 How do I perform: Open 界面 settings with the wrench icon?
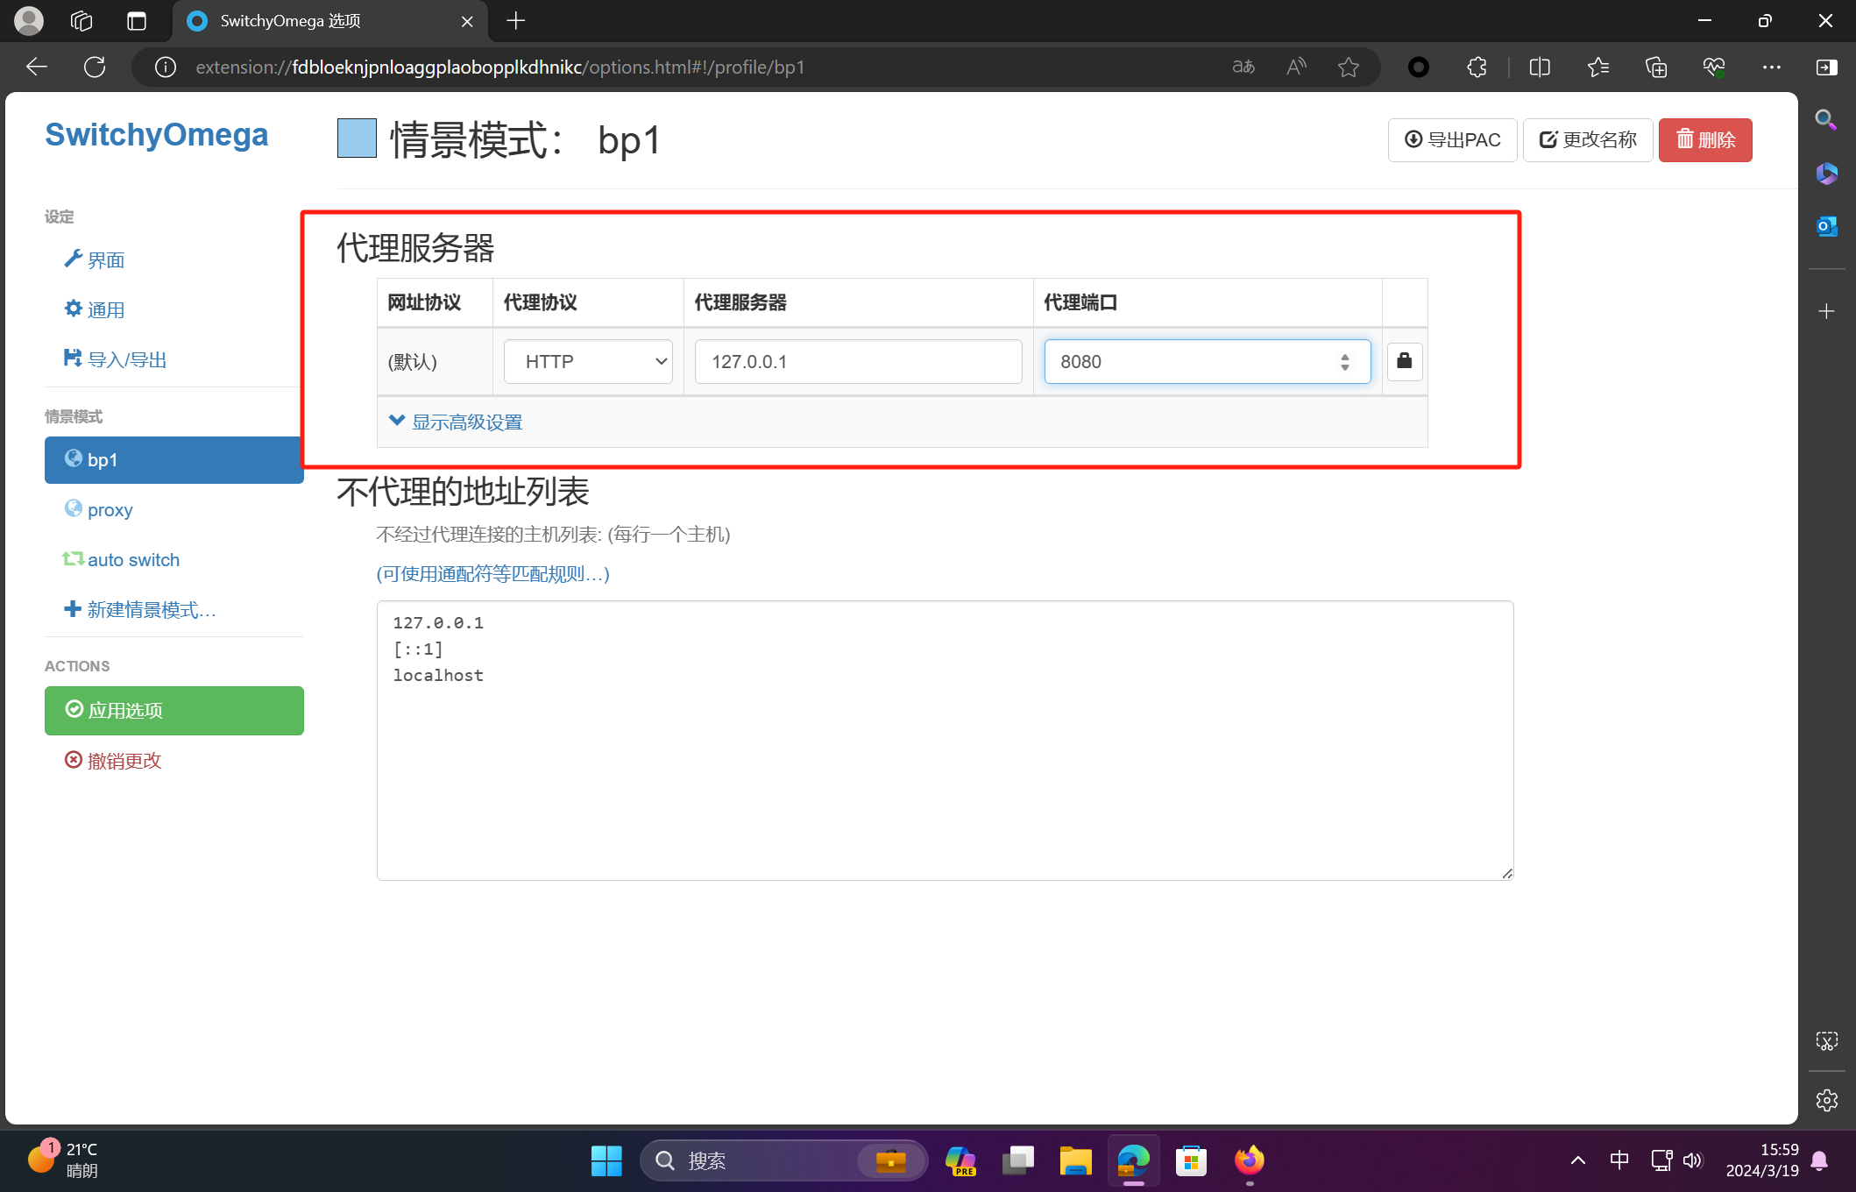(x=74, y=259)
